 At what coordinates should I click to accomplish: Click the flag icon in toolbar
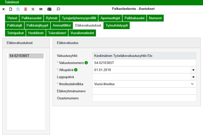58,9
